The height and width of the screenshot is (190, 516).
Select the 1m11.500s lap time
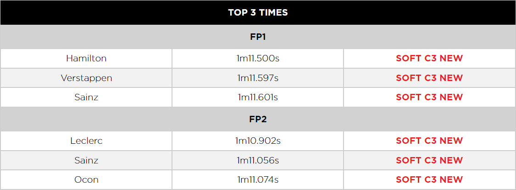258,59
